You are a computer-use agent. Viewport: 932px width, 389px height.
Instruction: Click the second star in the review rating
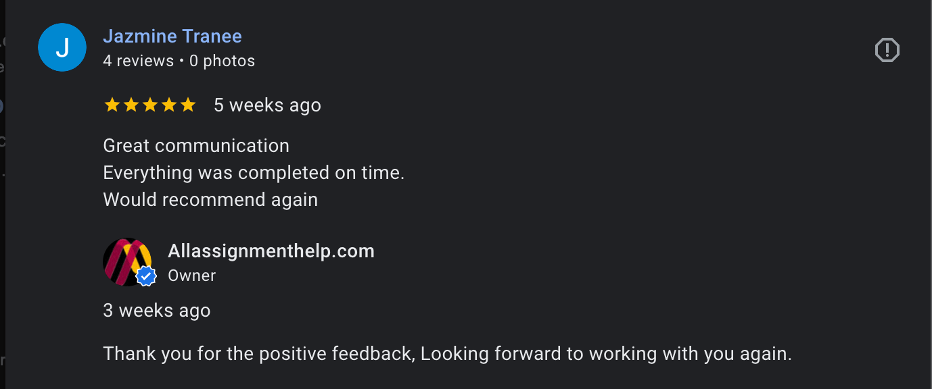[132, 105]
